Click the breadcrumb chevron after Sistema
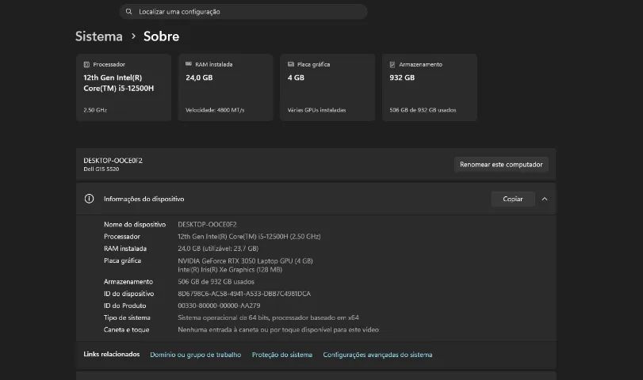Screen dimensions: 643x380 tap(133, 36)
